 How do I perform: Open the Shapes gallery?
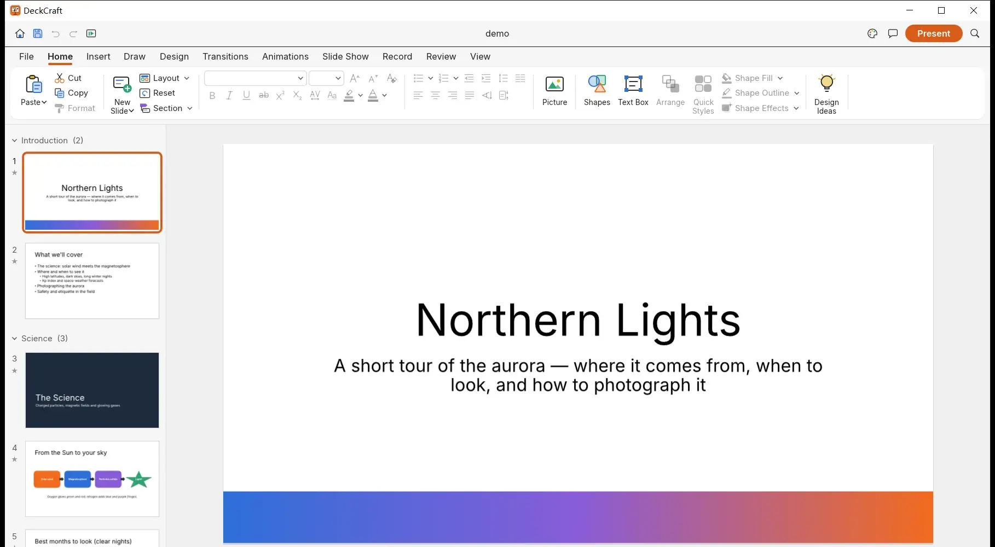coord(597,91)
